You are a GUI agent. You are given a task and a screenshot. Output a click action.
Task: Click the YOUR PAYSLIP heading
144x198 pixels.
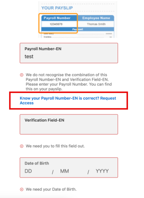click(x=57, y=8)
